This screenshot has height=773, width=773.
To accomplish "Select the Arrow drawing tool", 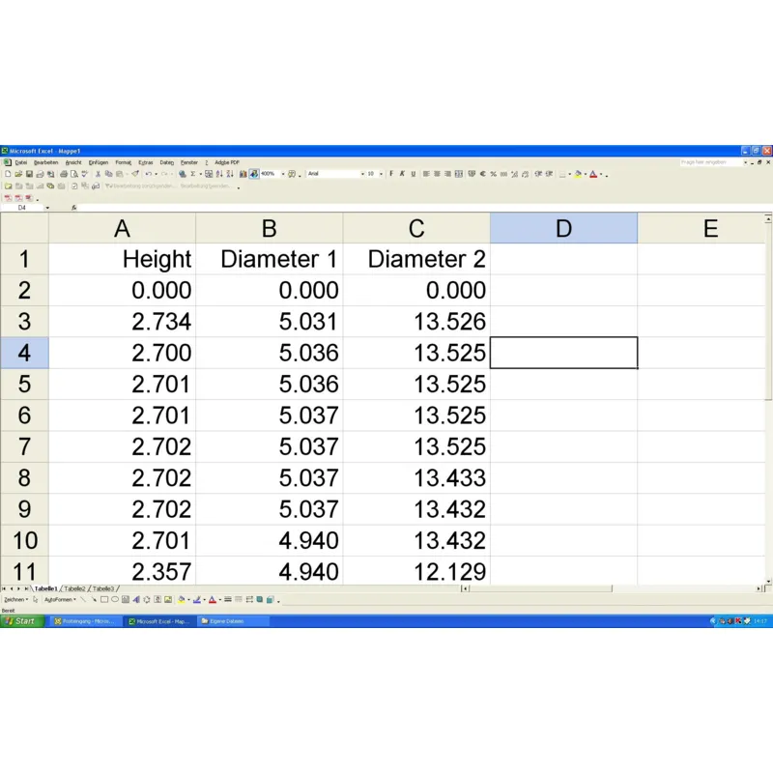I will coord(94,599).
